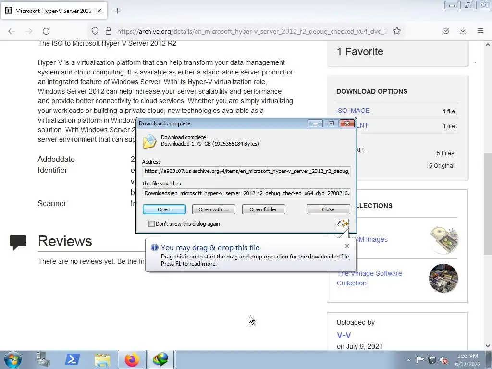The width and height of the screenshot is (492, 369).
Task: Click the file saved as path field
Action: [x=246, y=193]
